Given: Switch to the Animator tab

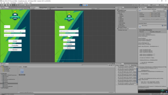Looking at the screenshot, I should pyautogui.click(x=60, y=7).
